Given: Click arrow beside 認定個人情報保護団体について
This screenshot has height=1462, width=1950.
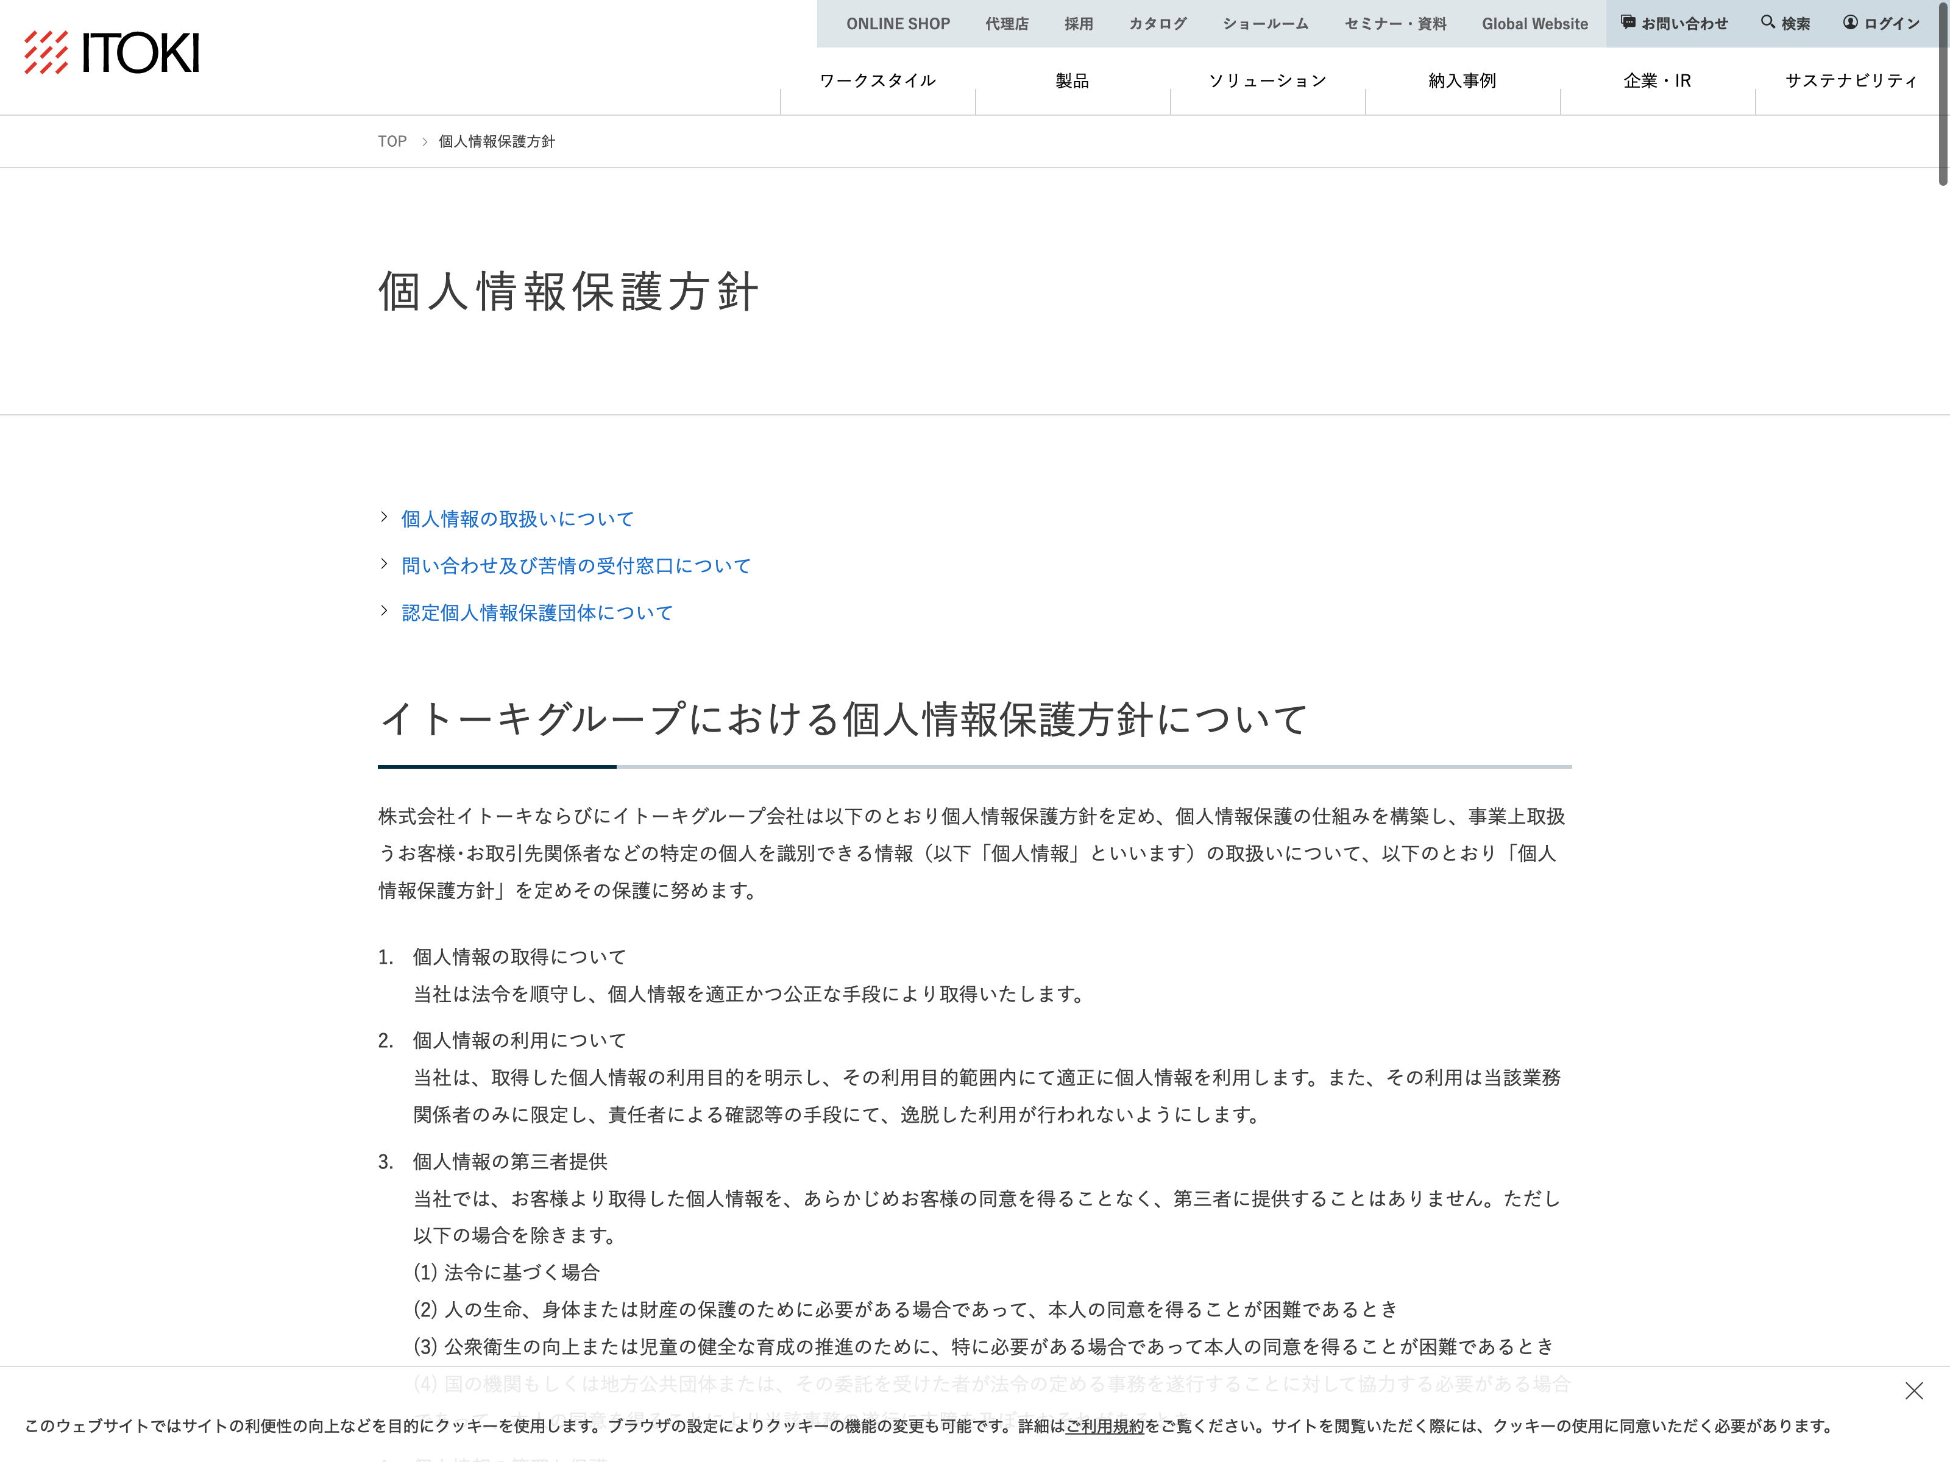Looking at the screenshot, I should (x=385, y=611).
